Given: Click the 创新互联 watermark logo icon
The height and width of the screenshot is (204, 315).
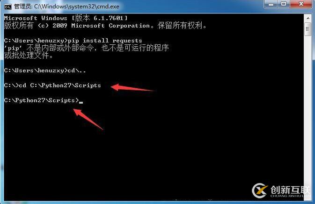Looking at the screenshot, I should pos(260,190).
